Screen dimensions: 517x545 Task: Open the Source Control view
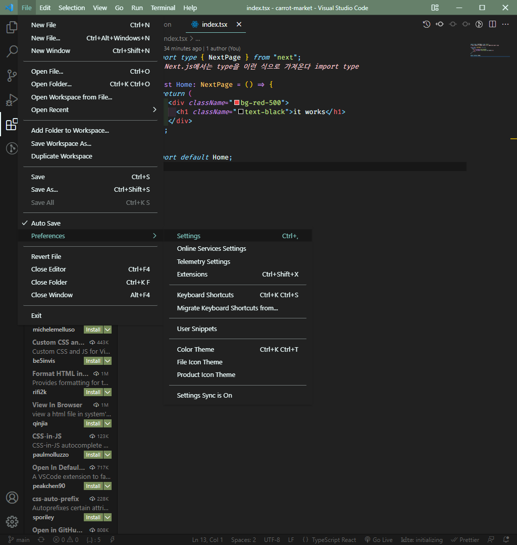pyautogui.click(x=12, y=75)
